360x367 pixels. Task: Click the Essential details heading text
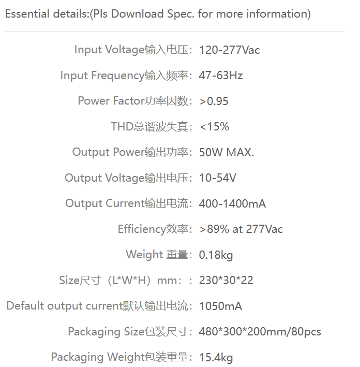coord(158,14)
